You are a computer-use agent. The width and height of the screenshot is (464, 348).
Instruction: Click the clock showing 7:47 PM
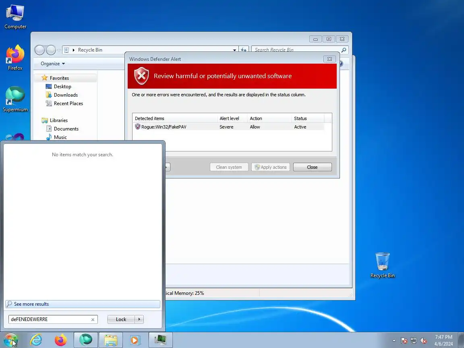(443, 337)
